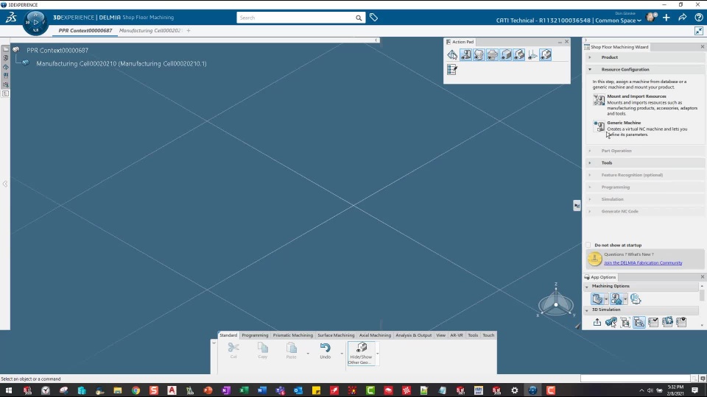Click the tag icon beside search

coord(374,18)
